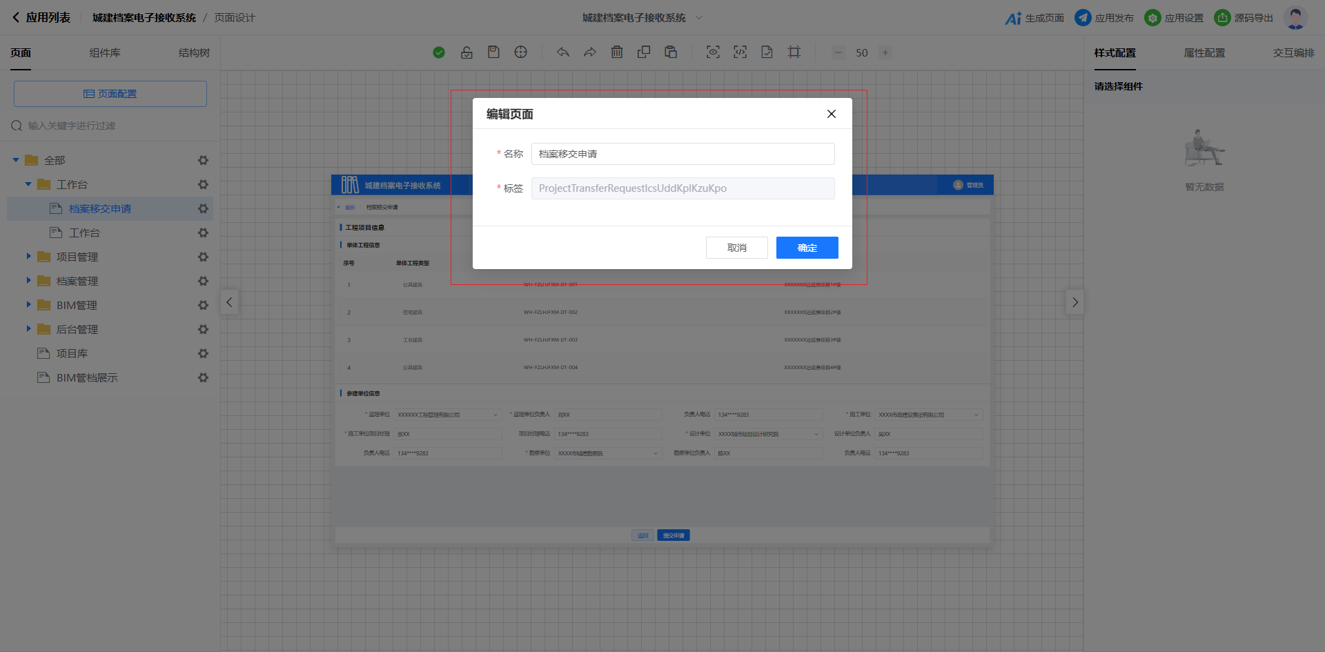The width and height of the screenshot is (1325, 652).
Task: Click the trash delete icon
Action: pos(617,52)
